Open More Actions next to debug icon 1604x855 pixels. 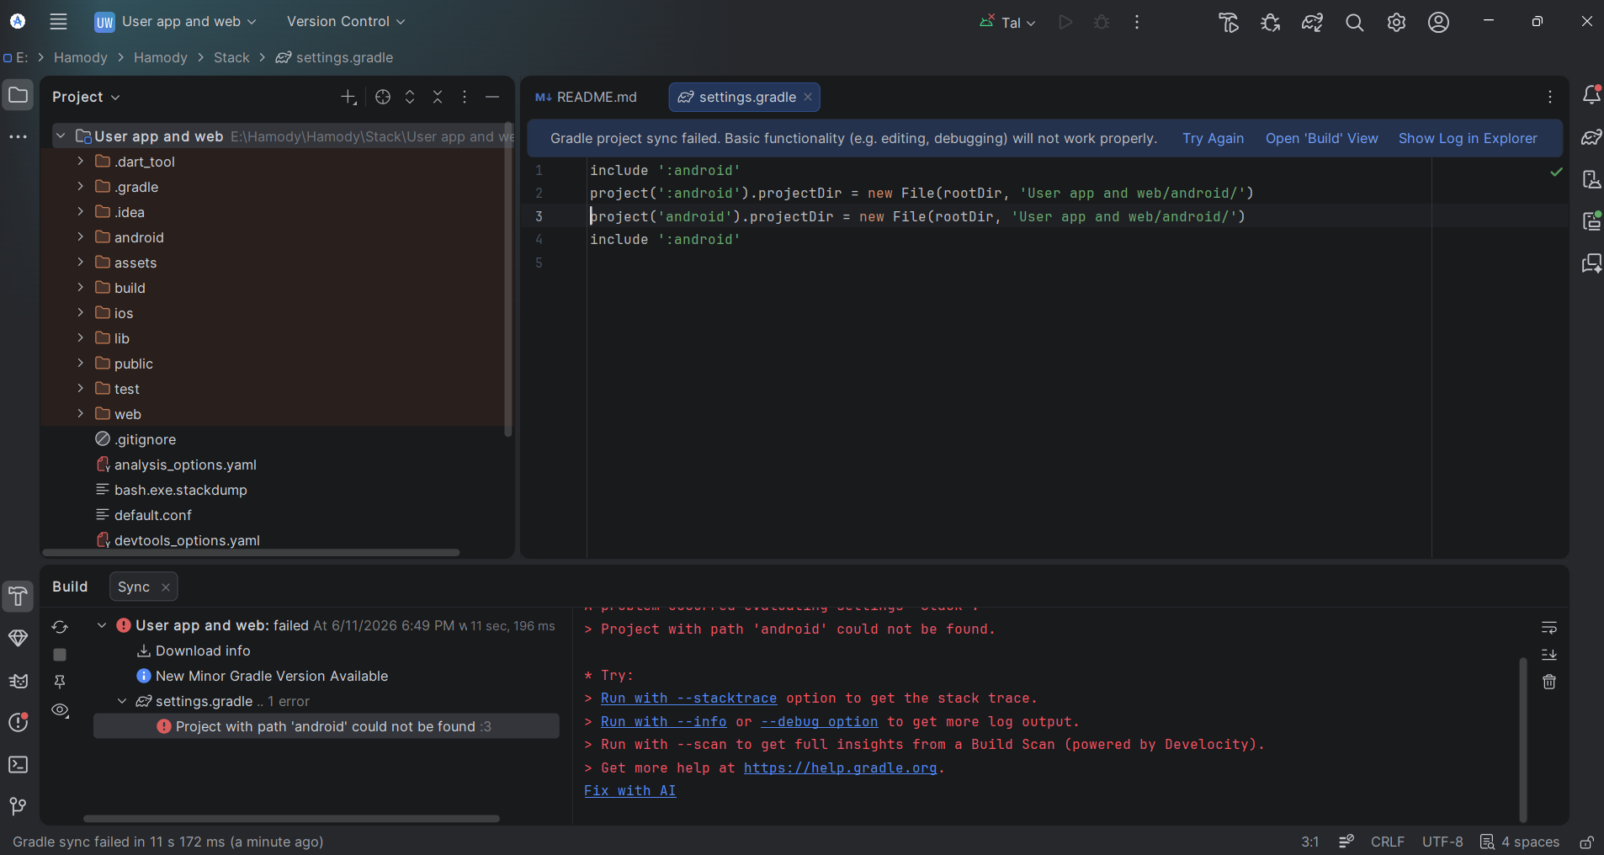(1137, 23)
